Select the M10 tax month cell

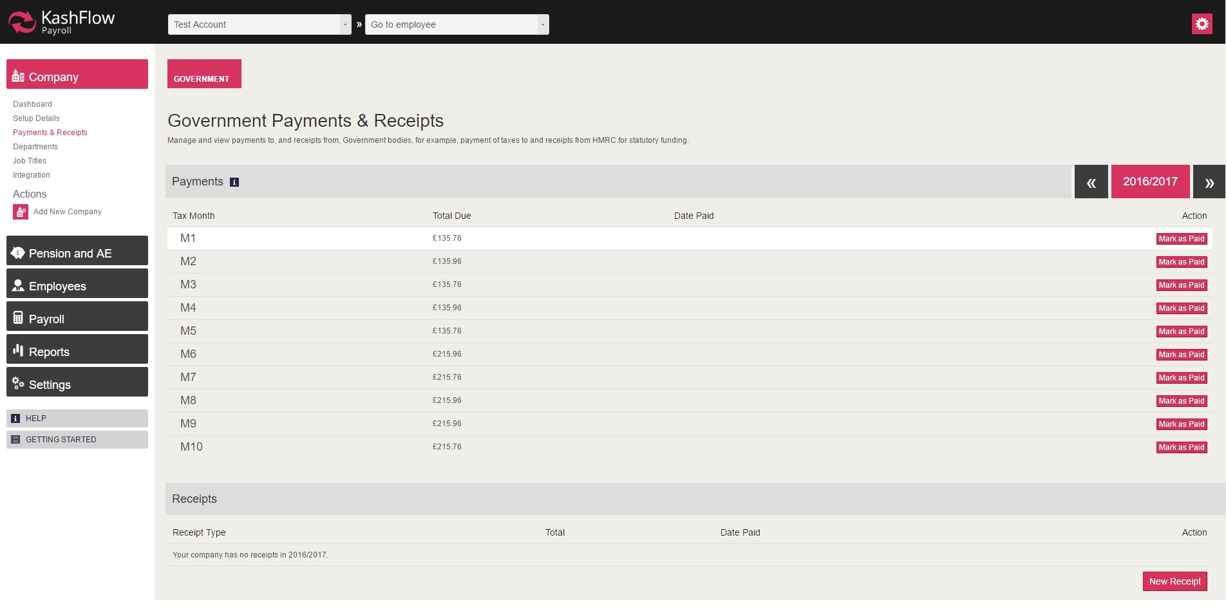tap(191, 447)
